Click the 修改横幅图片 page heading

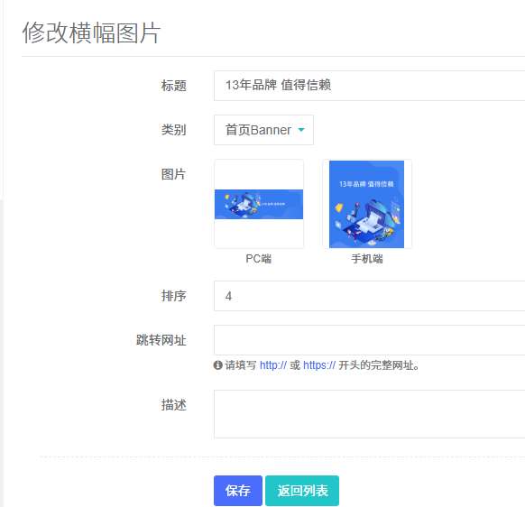pyautogui.click(x=91, y=32)
